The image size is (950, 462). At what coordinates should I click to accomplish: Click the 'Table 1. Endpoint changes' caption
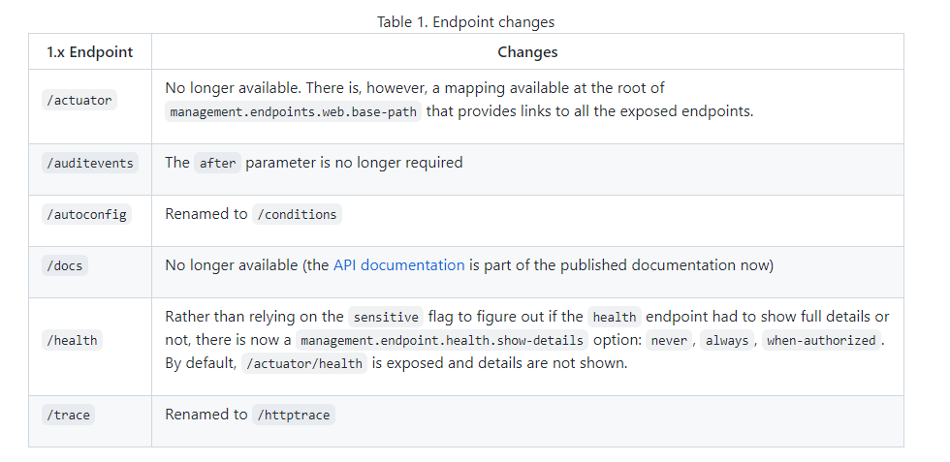(465, 21)
